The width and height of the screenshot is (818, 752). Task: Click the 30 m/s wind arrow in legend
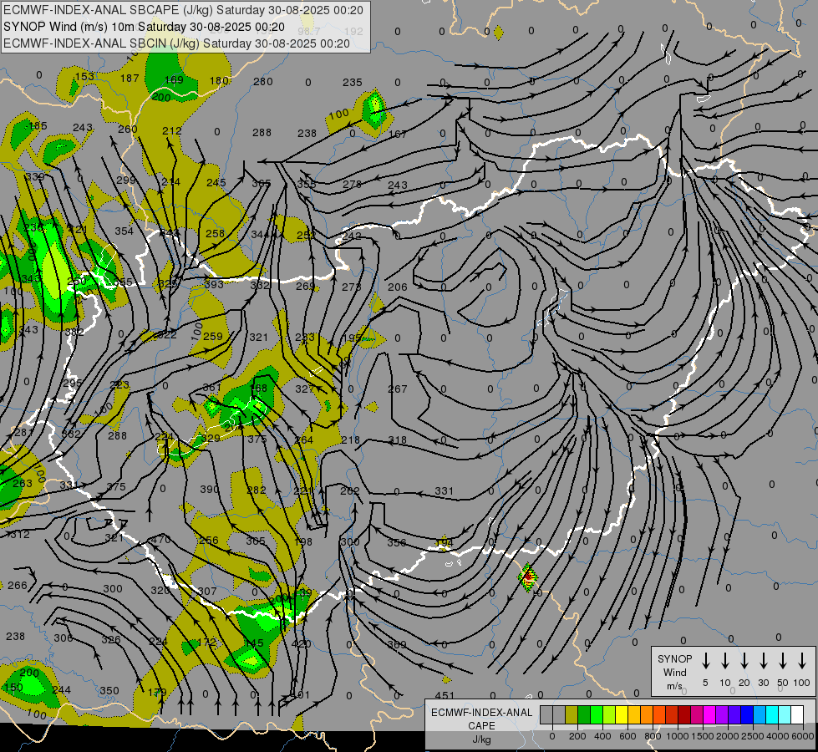(x=763, y=660)
